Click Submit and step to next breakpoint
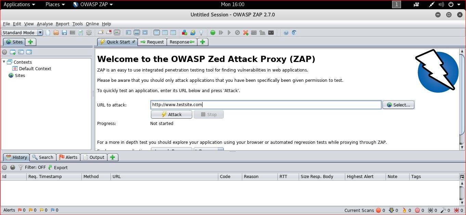Viewport: 466px width, 215px height. pos(221,33)
